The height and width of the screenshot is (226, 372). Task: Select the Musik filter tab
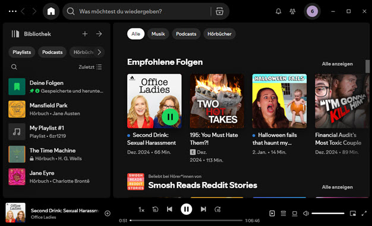pos(158,34)
